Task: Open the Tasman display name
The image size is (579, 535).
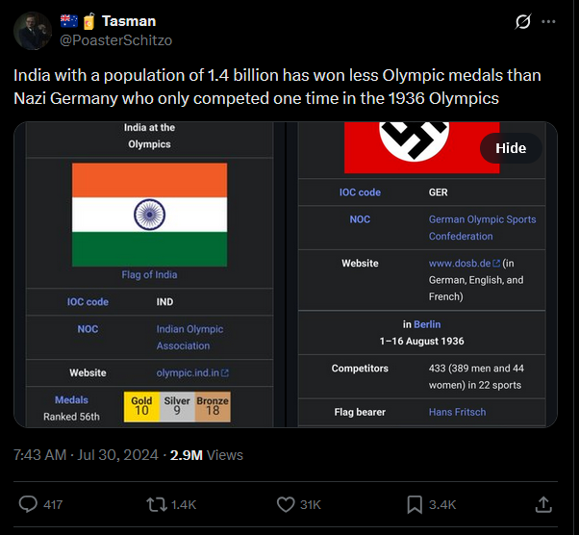Action: click(129, 21)
